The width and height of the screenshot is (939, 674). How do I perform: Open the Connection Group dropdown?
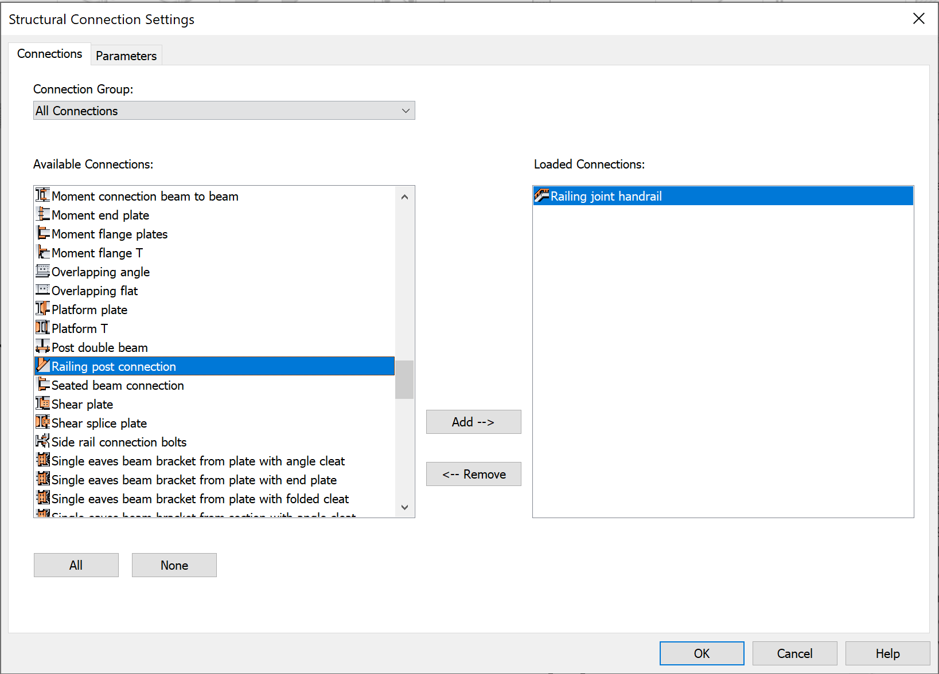coord(224,111)
